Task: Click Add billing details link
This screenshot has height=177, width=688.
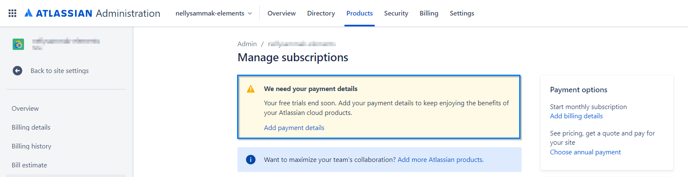Action: click(576, 116)
